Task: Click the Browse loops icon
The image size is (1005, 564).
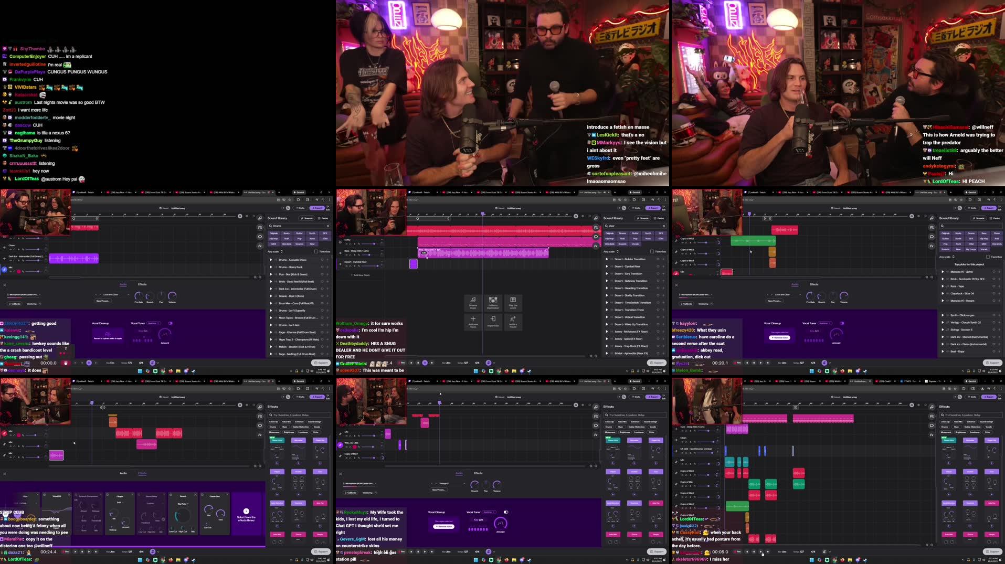Action: pos(472,301)
